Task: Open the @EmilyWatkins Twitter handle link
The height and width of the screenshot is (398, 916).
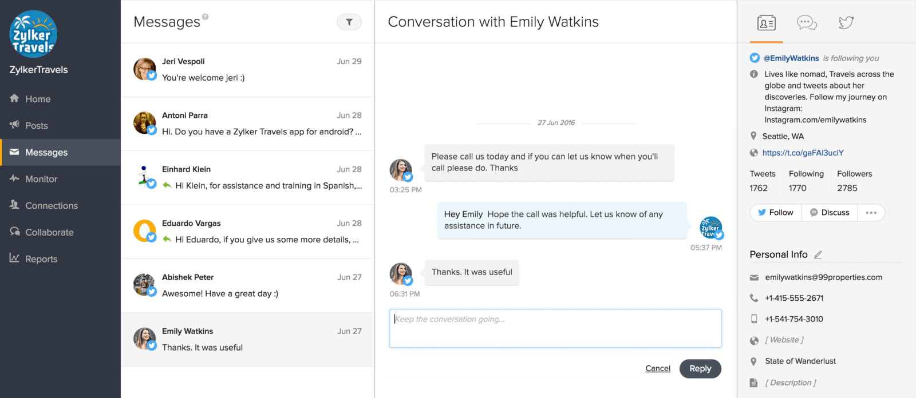Action: 791,58
